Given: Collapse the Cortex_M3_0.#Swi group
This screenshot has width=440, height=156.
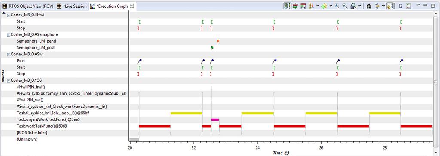Looking at the screenshot, I should 9,54.
